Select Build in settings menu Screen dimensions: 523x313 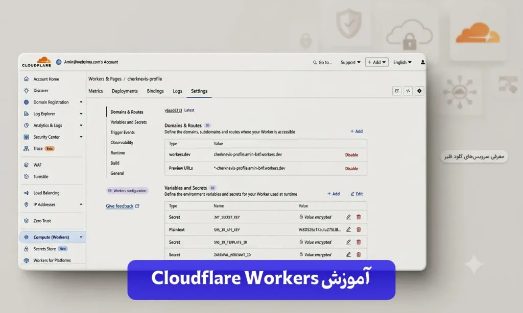[x=115, y=163]
